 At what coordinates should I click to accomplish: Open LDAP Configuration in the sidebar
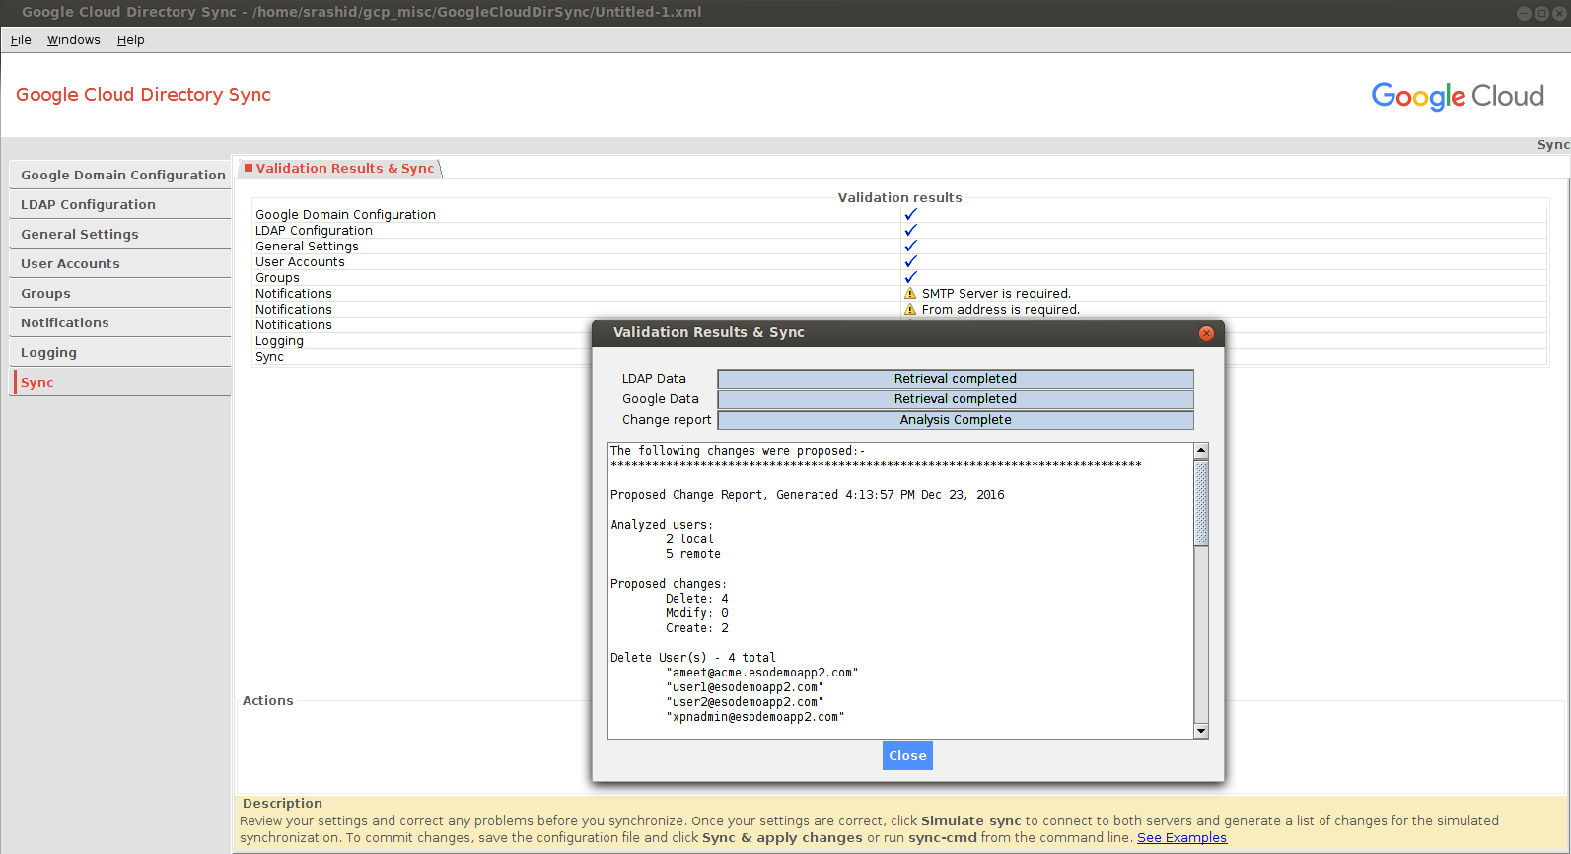coord(120,204)
